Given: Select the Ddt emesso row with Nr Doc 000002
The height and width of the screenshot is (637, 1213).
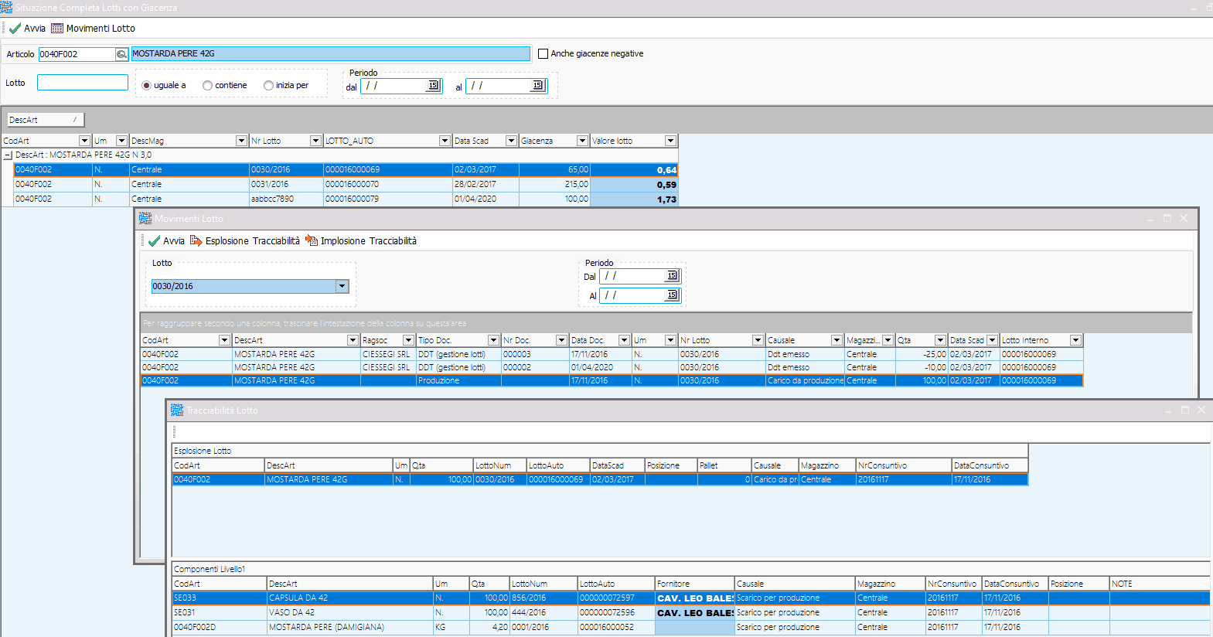Looking at the screenshot, I should [612, 367].
